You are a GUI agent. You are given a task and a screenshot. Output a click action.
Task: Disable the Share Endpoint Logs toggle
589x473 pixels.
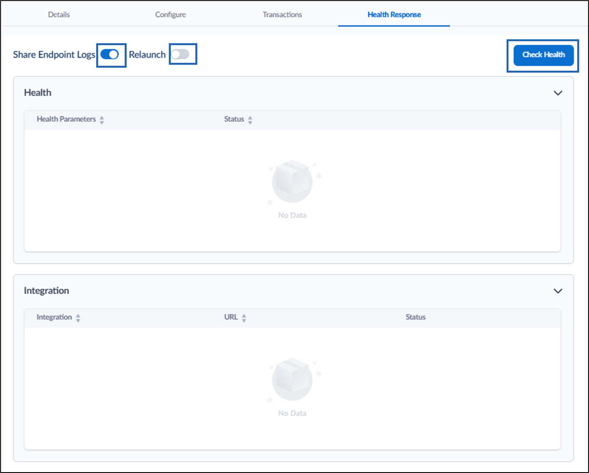(110, 54)
